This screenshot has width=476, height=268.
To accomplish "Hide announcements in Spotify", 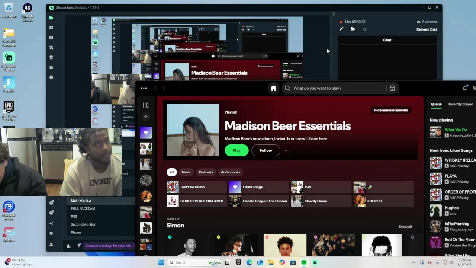I will click(x=391, y=110).
